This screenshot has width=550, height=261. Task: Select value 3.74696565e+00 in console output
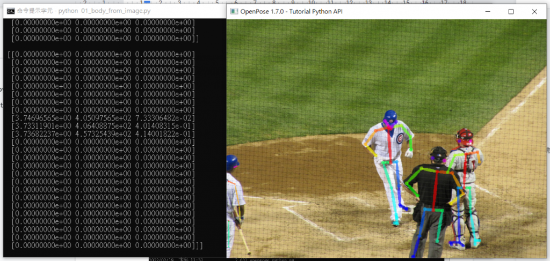pos(43,118)
